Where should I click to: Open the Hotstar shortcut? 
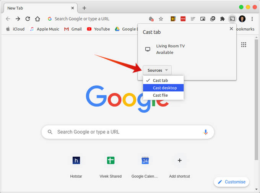tap(76, 166)
